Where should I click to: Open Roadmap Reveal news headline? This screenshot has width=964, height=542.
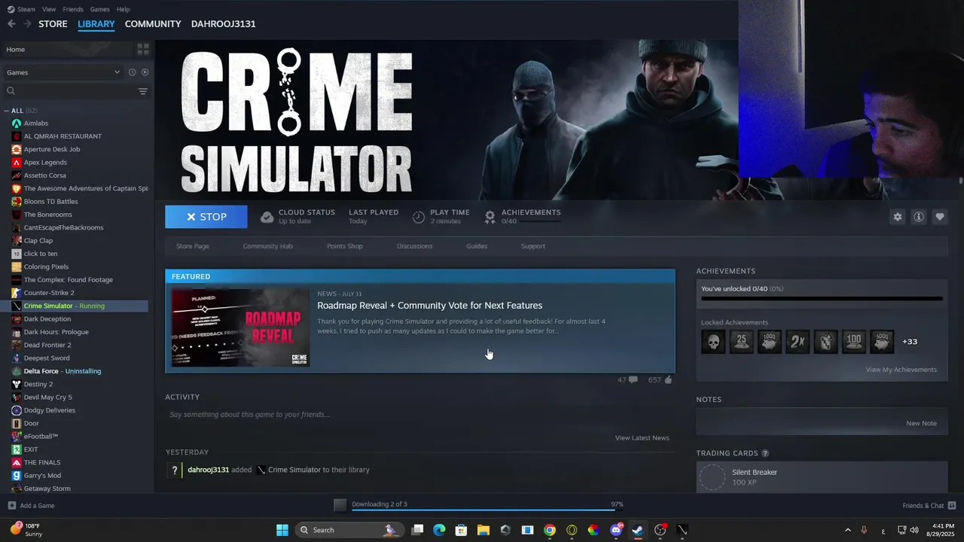[429, 306]
